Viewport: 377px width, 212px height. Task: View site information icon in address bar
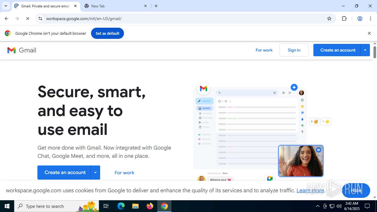(40, 19)
